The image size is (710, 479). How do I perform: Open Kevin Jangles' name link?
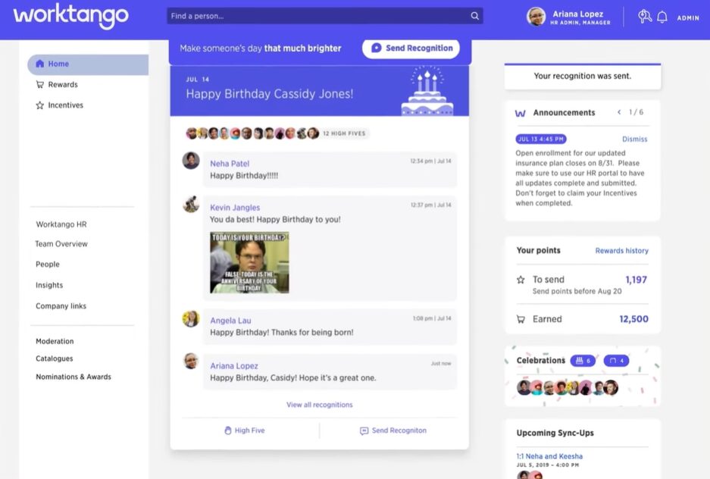(235, 208)
